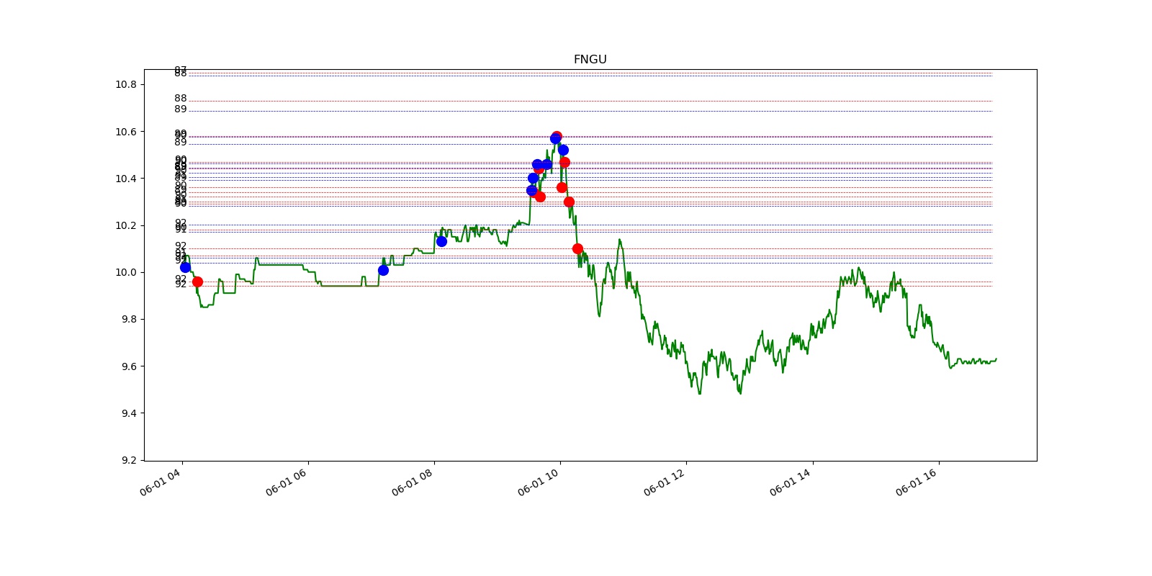This screenshot has width=1152, height=576.
Task: Click the blue marker just after 08:00
Action: tap(441, 241)
